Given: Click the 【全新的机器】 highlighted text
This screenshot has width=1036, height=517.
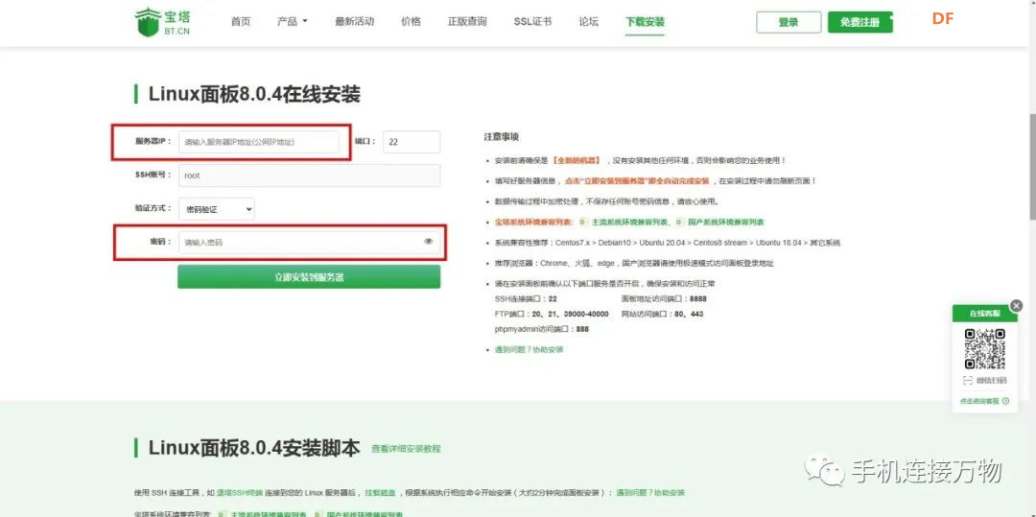Looking at the screenshot, I should click(577, 160).
